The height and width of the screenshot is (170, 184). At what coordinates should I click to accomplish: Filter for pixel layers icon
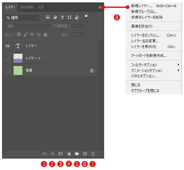pos(48,17)
